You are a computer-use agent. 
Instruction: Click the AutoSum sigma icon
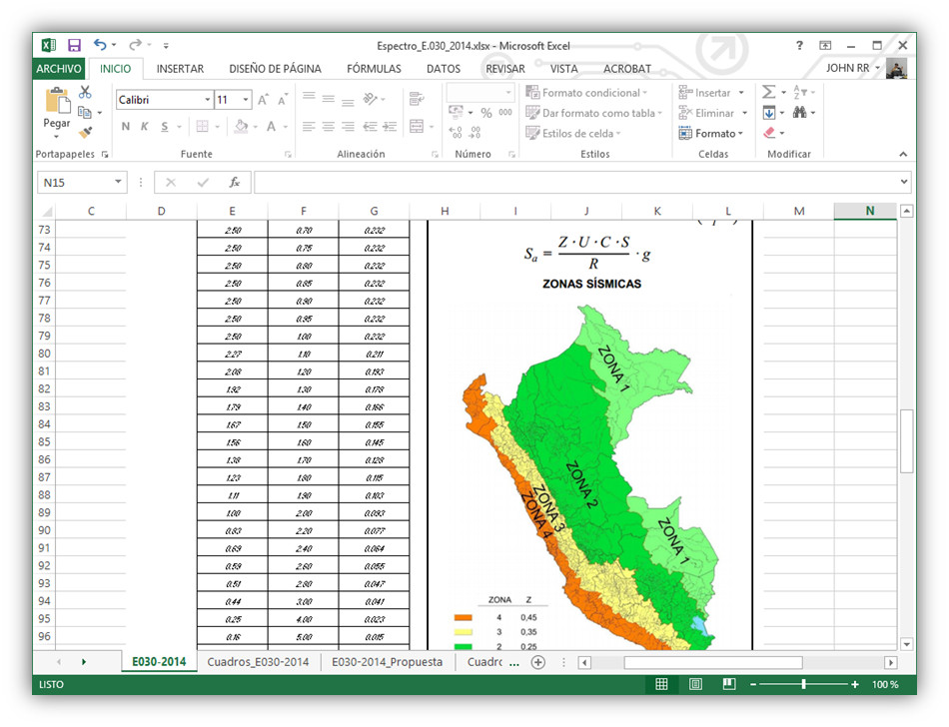click(768, 92)
